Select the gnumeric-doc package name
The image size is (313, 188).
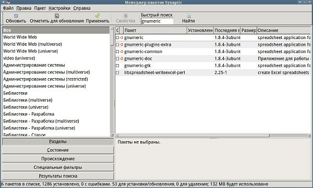tap(138, 58)
